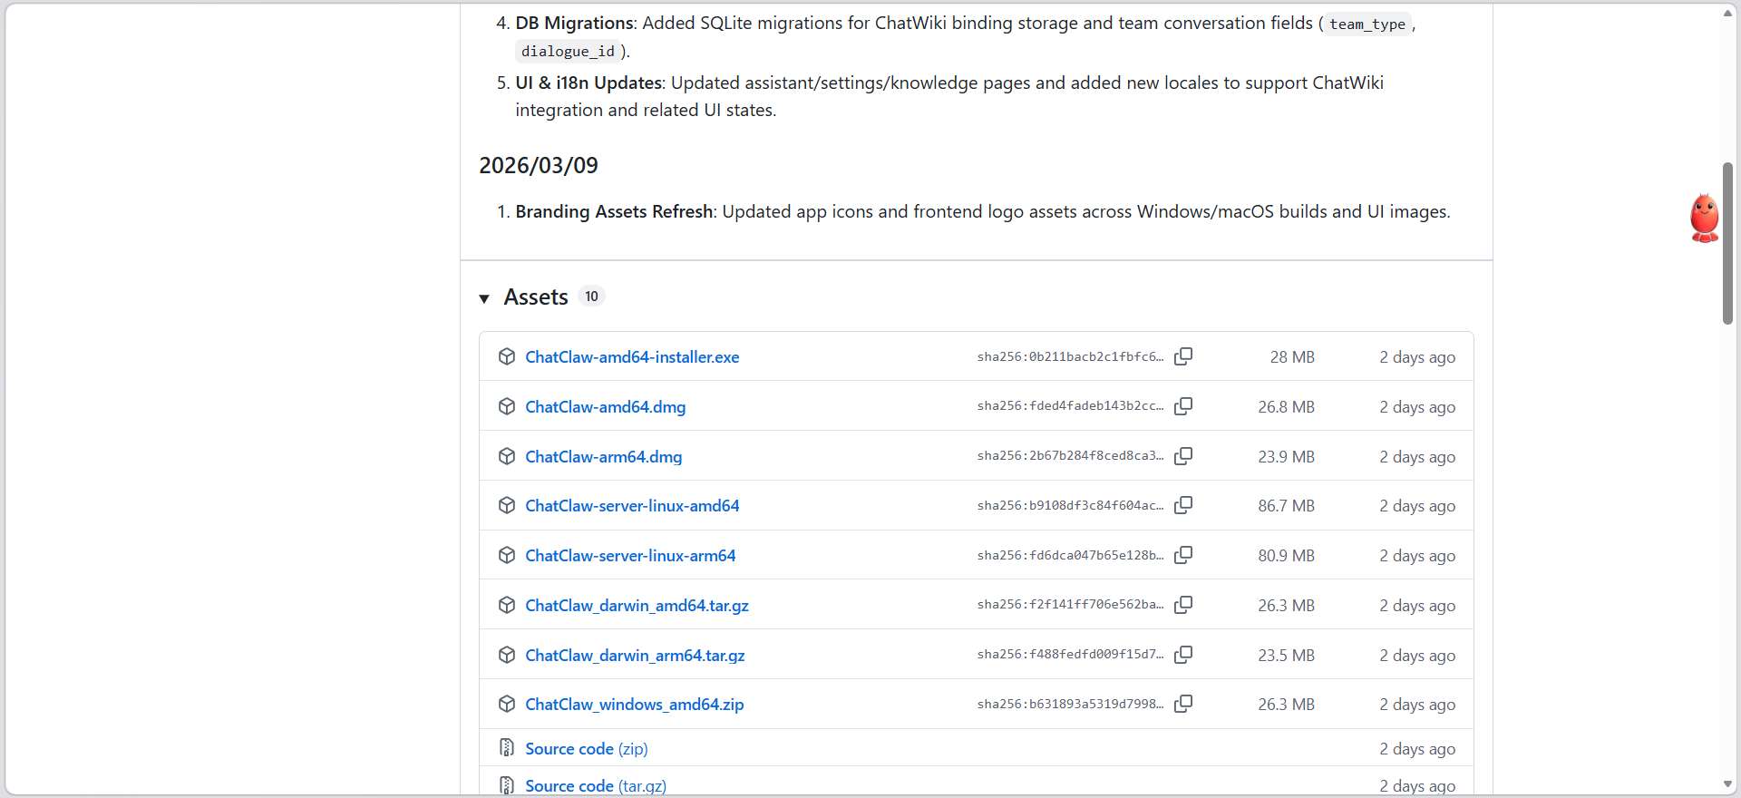Image resolution: width=1741 pixels, height=798 pixels.
Task: Download ChatClaw_windows_amd64.zip archive
Action: pos(634,705)
